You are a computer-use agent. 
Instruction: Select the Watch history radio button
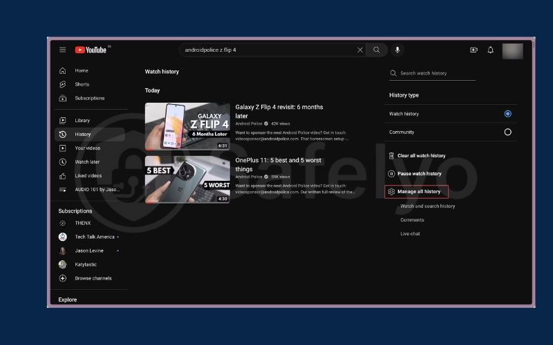[507, 114]
